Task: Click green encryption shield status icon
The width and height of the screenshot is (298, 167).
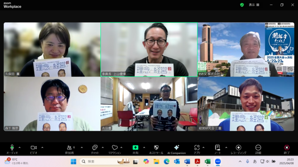Action: [242, 5]
